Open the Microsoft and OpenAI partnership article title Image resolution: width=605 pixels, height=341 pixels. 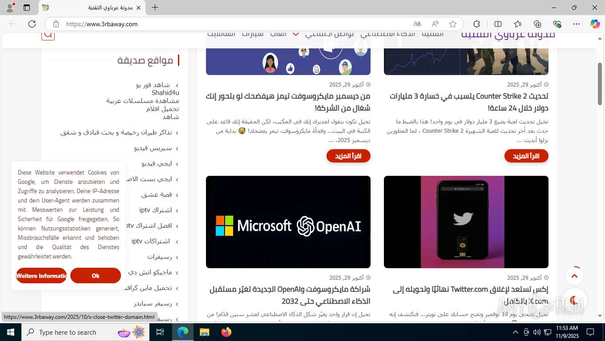pos(290,295)
